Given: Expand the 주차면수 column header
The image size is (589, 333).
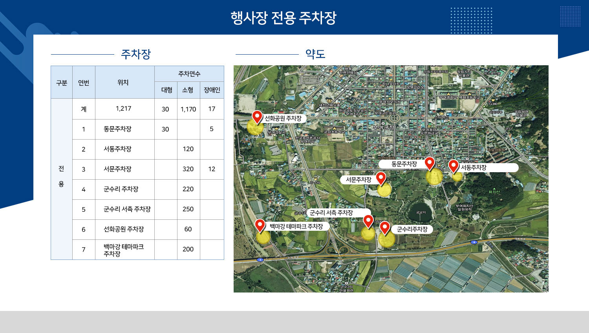Looking at the screenshot, I should (190, 73).
